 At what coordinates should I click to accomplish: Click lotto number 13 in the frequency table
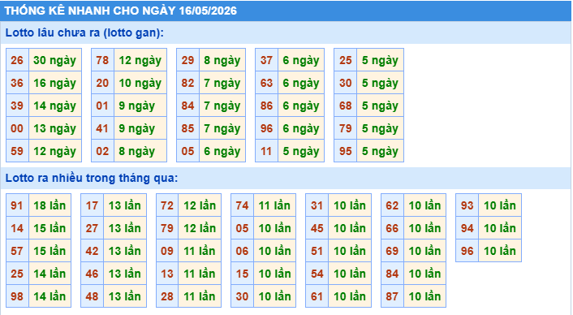click(x=167, y=274)
